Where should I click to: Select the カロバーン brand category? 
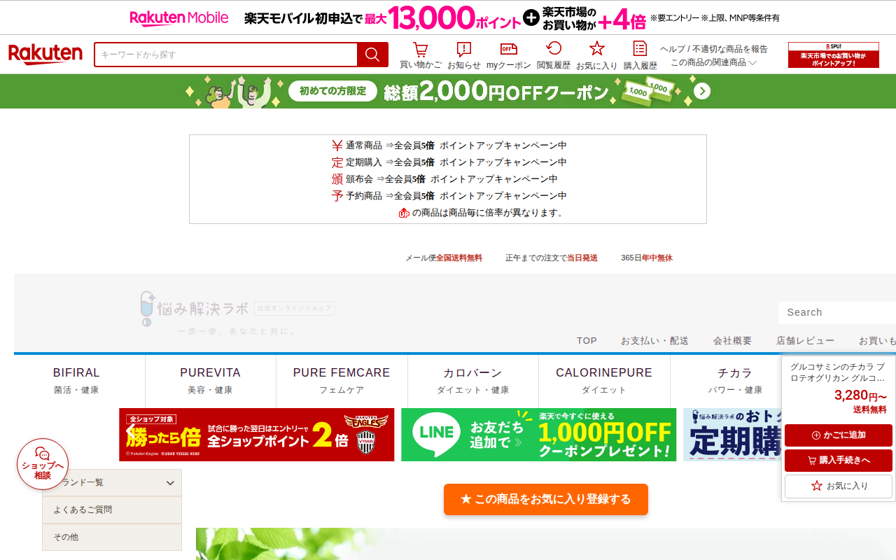click(x=472, y=381)
